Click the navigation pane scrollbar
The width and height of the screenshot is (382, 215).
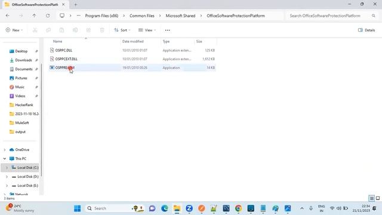pos(41,119)
